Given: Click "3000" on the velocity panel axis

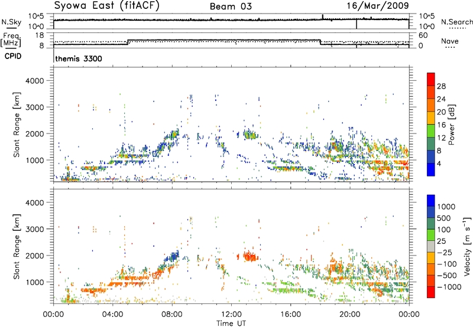Looking at the screenshot, I should click(35, 229).
